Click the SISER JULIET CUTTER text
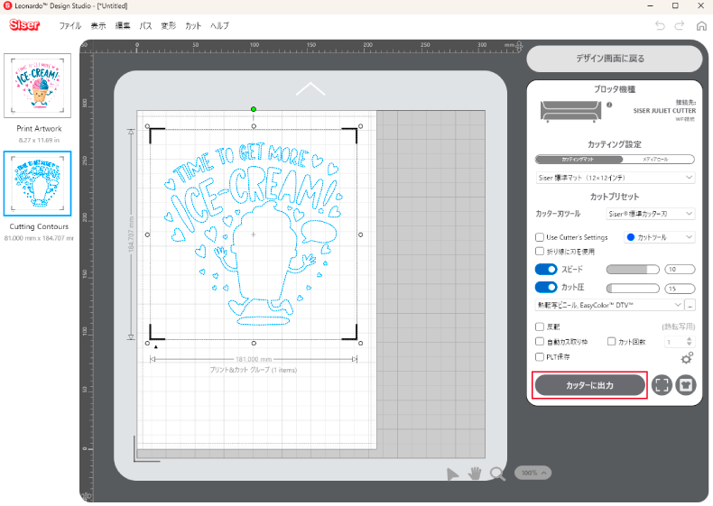 664,110
